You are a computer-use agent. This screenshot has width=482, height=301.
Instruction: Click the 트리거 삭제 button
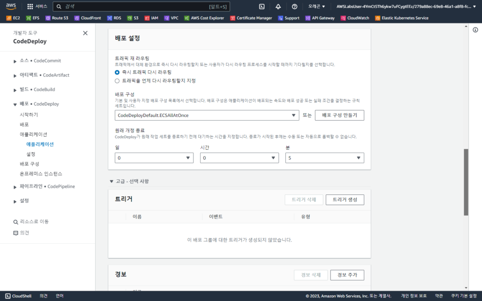click(x=304, y=200)
